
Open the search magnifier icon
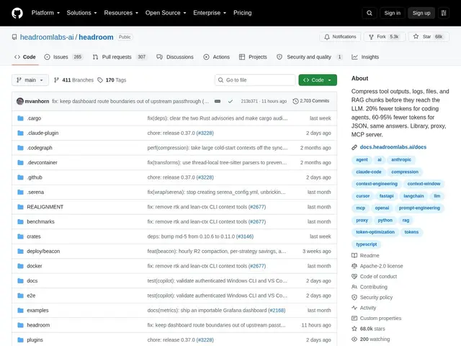[x=370, y=13]
